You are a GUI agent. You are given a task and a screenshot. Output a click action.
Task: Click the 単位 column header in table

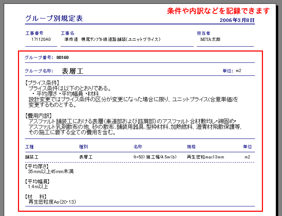[247, 147]
